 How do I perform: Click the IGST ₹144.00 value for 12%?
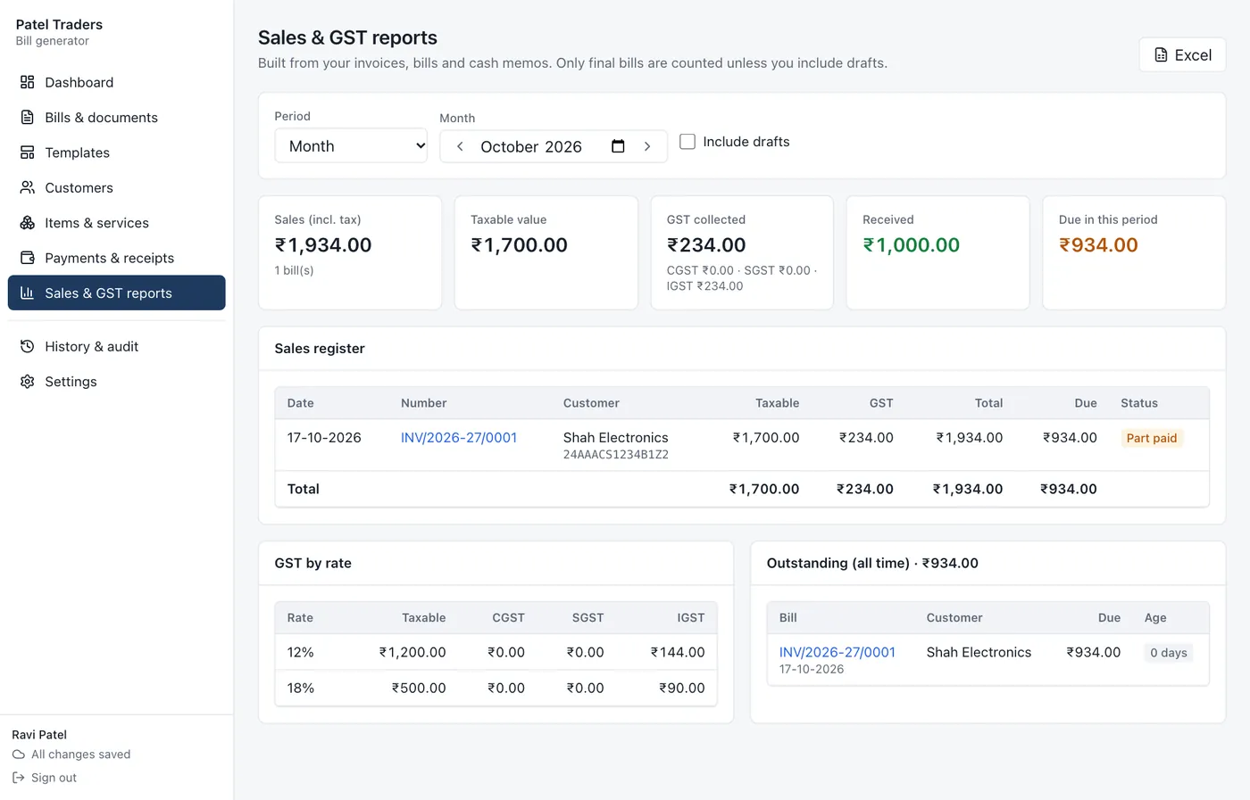[678, 653]
